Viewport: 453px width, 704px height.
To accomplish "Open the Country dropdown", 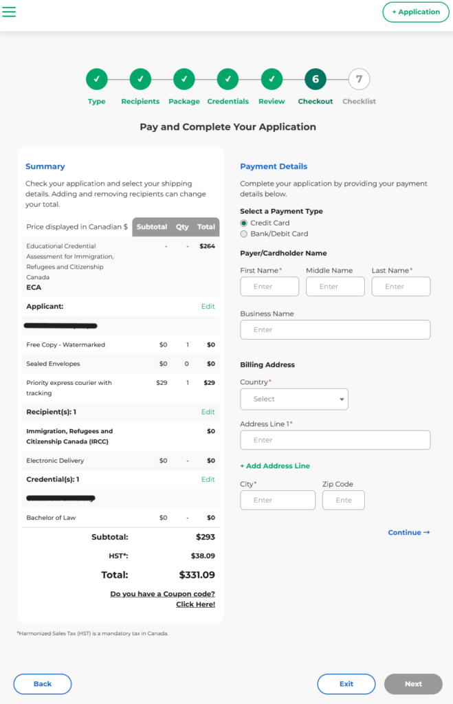I will [x=294, y=399].
